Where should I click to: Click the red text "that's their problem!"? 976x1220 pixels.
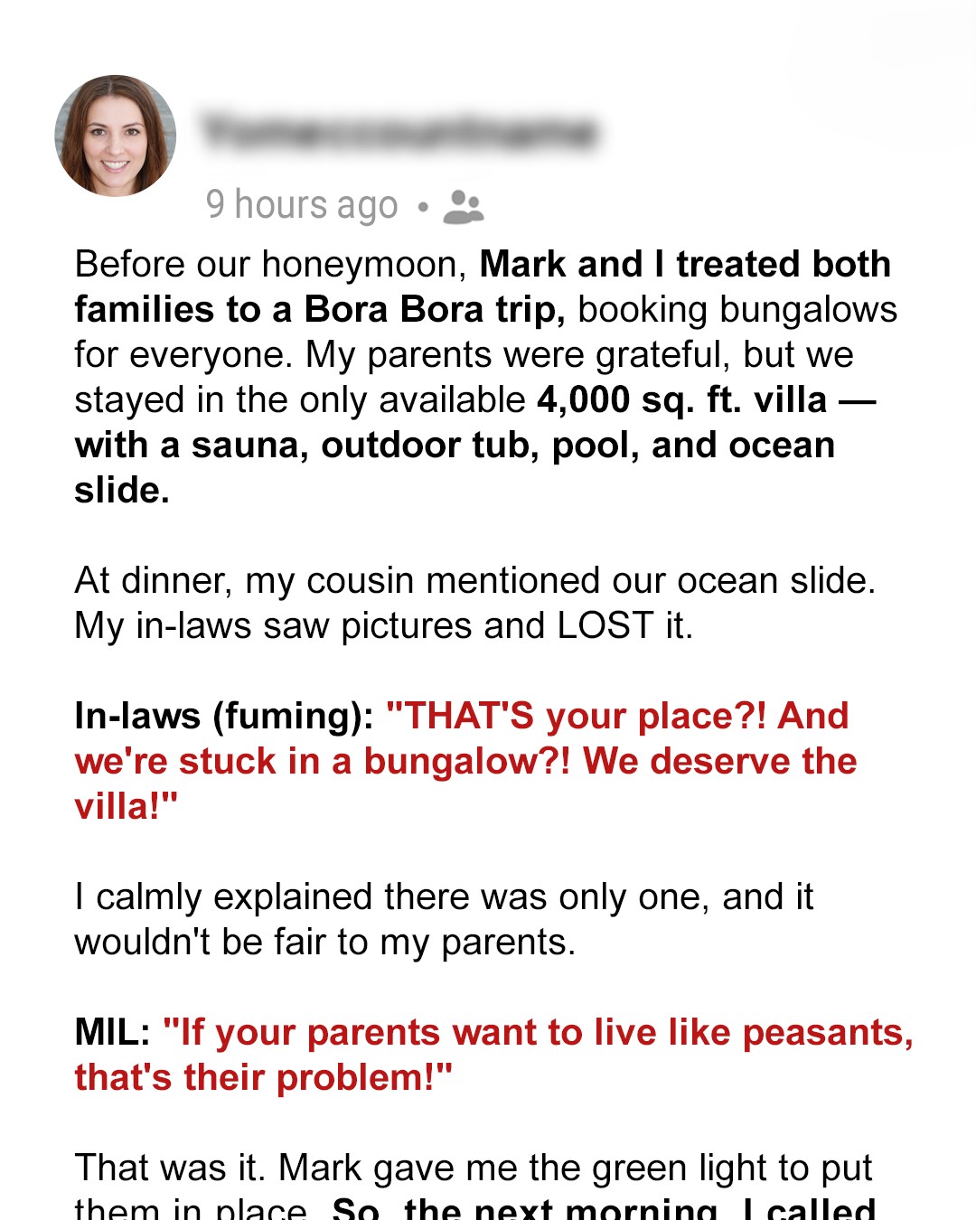coord(263,1078)
